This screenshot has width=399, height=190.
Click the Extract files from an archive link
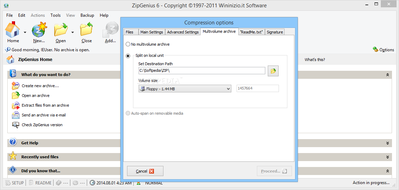tap(45, 105)
